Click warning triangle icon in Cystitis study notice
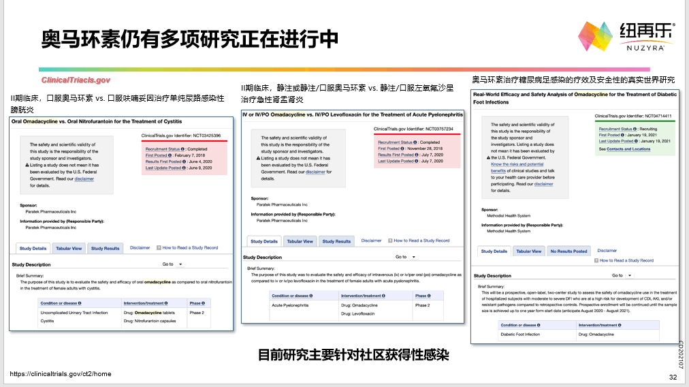This screenshot has width=689, height=387. tap(27, 165)
